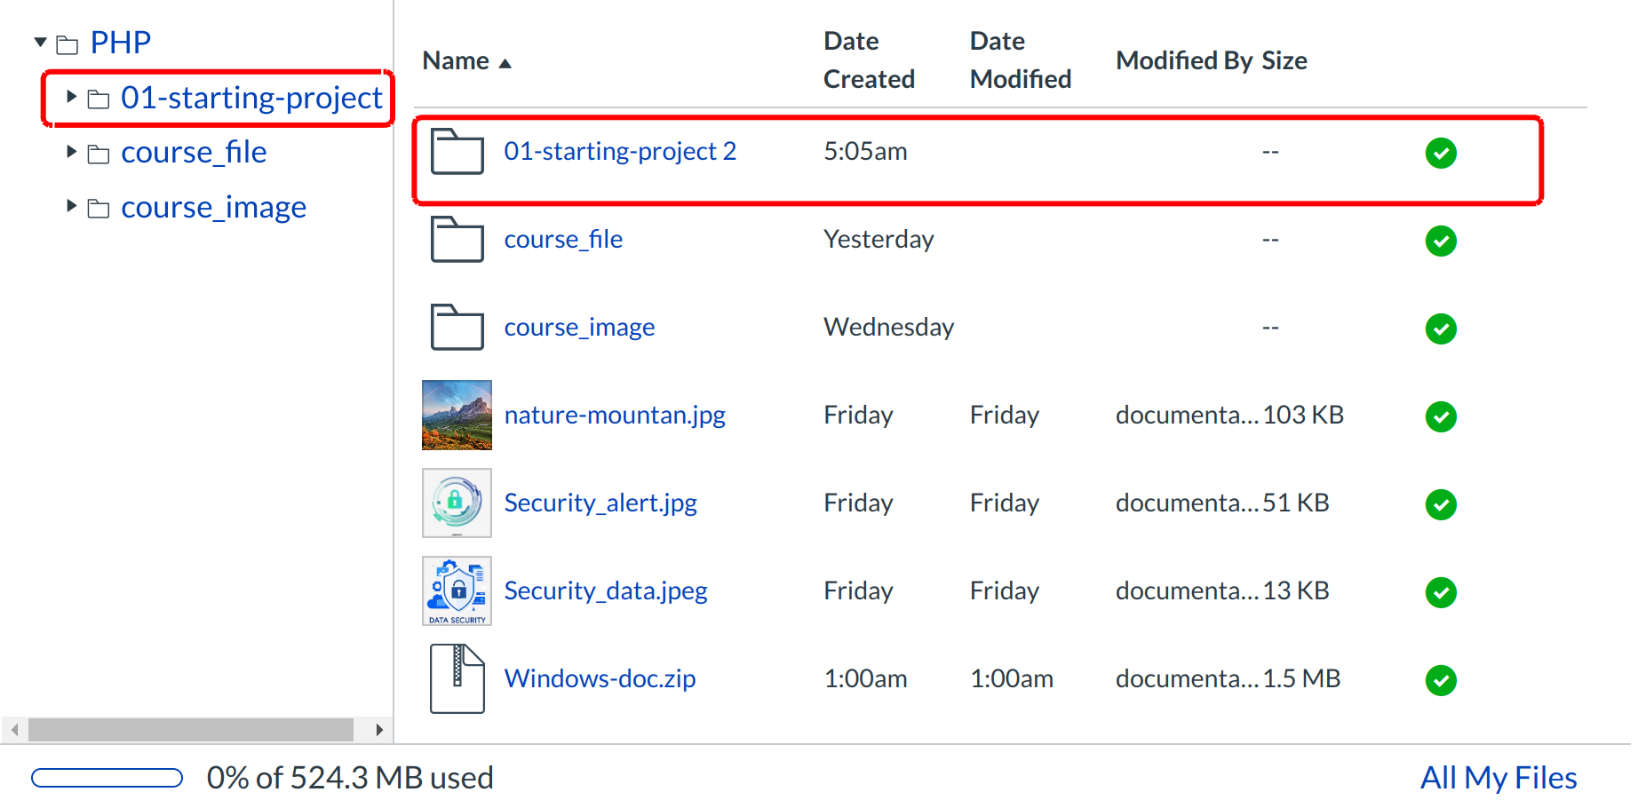This screenshot has width=1638, height=808.
Task: Click the 01-starting-project 2 folder icon
Action: tap(457, 152)
